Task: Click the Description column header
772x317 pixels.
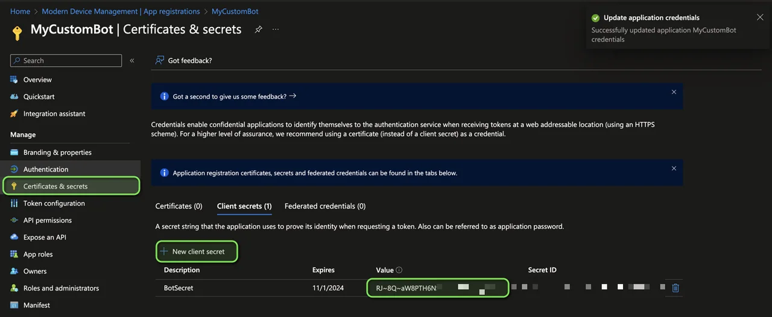Action: [182, 270]
